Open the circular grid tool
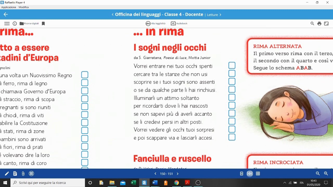Screen dimensions: 333x187 coord(31,173)
